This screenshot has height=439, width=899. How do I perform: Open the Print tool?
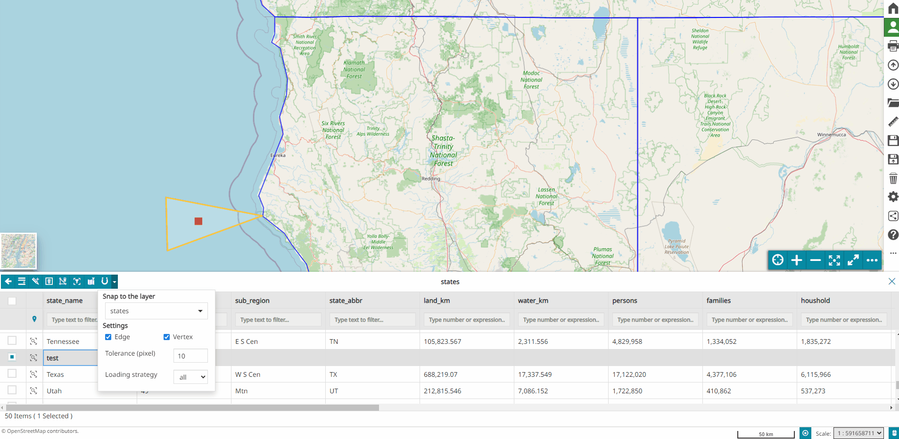coord(892,46)
